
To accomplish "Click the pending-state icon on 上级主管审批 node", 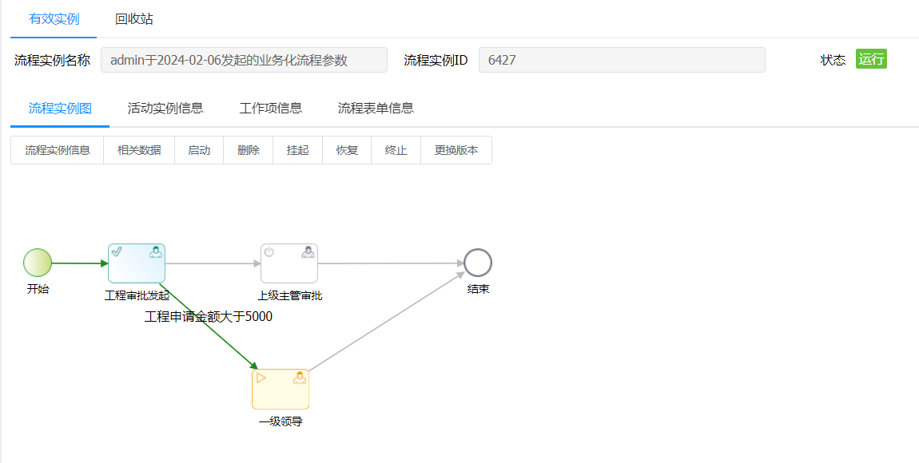I will tap(269, 252).
